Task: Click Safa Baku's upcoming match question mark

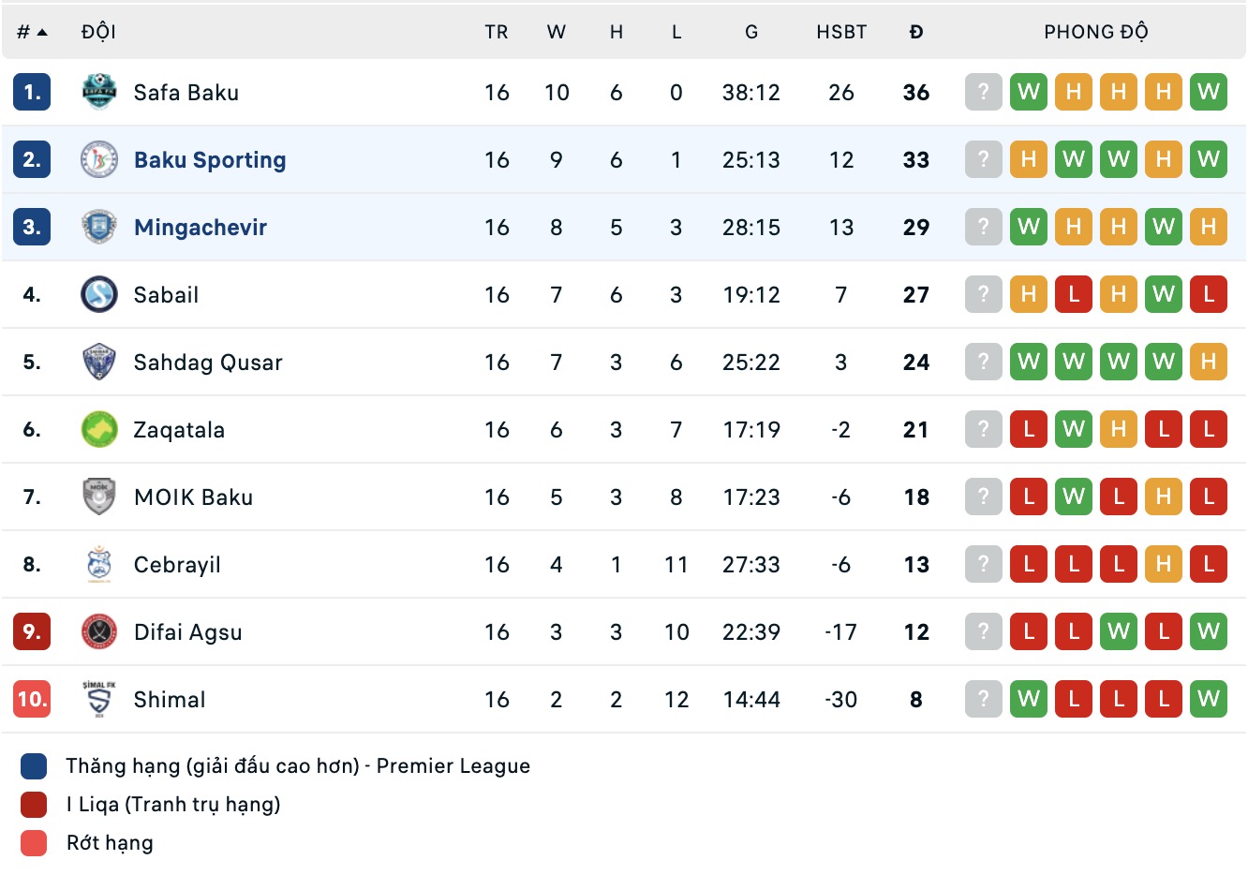Action: coord(983,92)
